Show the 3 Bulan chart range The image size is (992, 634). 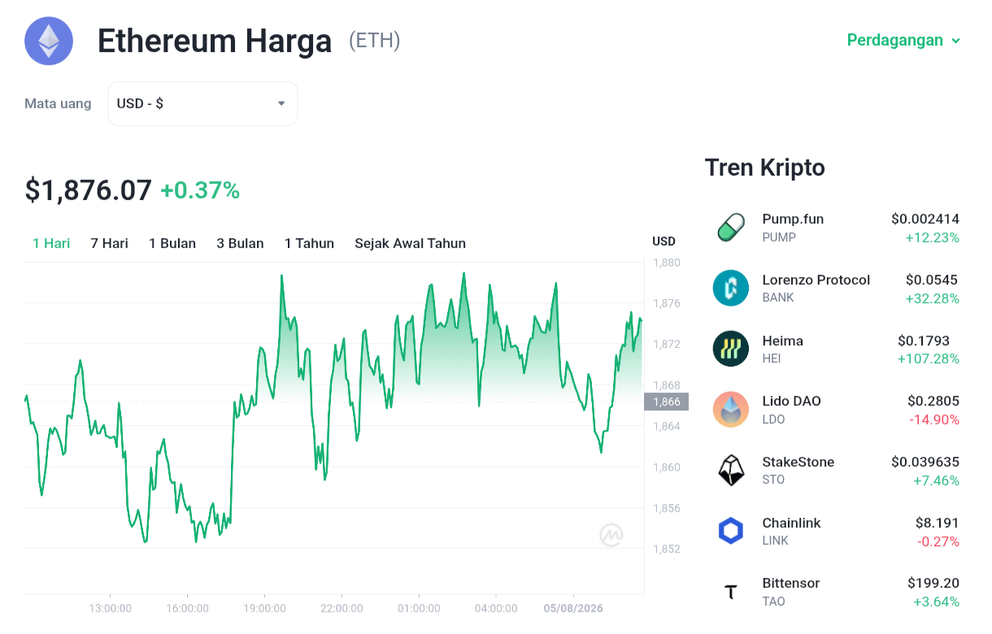click(240, 243)
